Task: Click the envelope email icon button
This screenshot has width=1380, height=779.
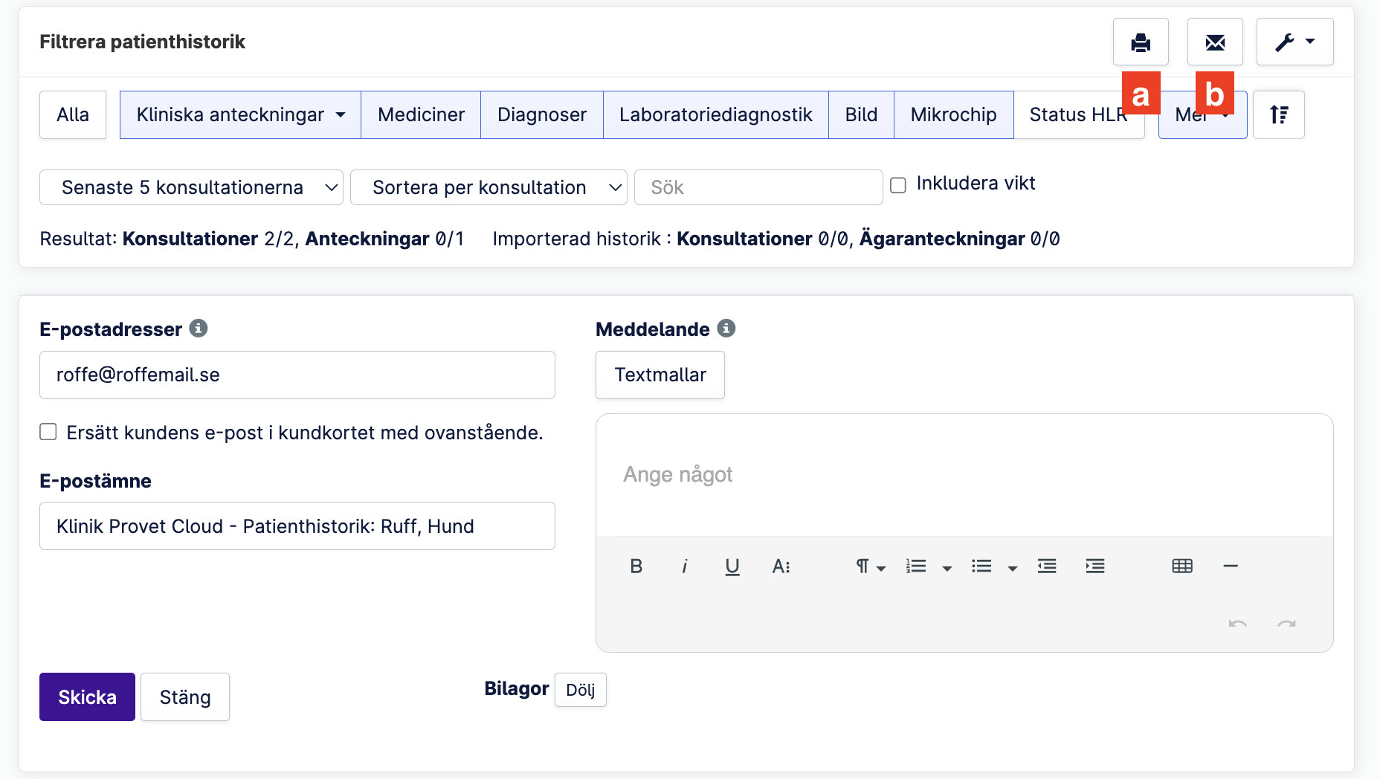Action: click(x=1215, y=42)
